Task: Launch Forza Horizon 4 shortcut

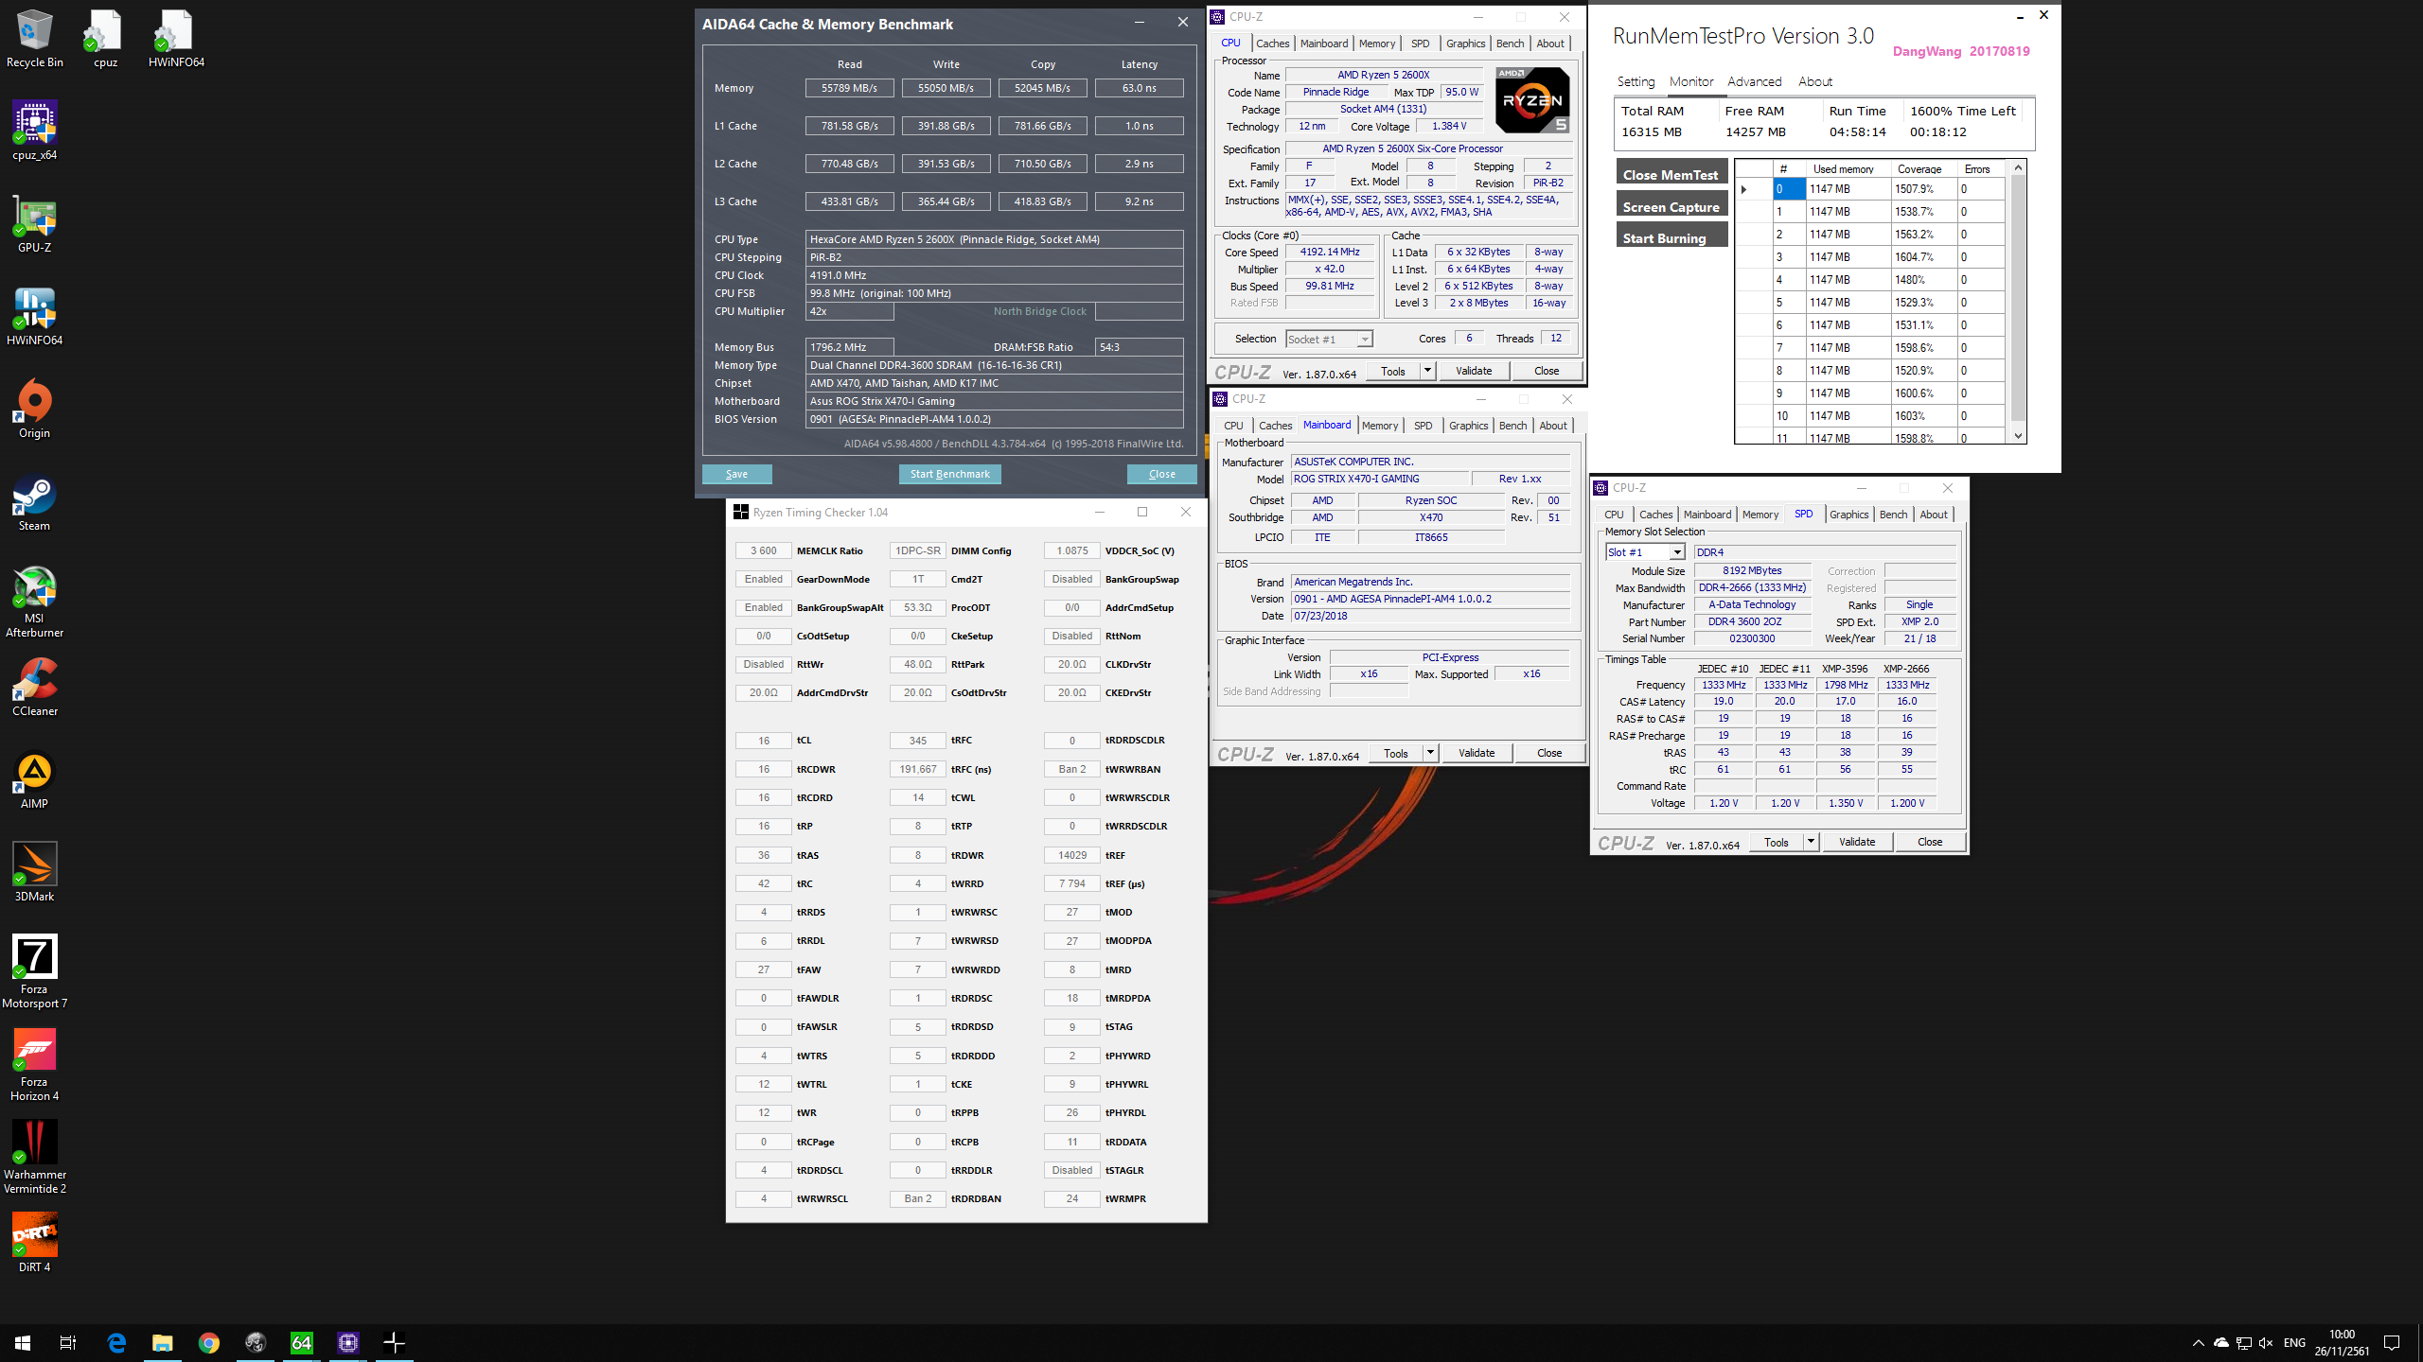Action: pos(34,1063)
